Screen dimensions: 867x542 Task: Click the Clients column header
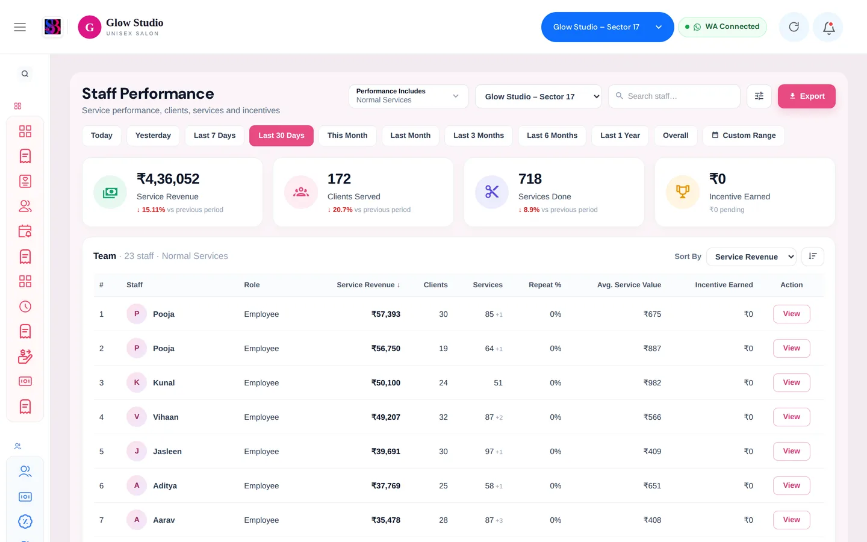(x=436, y=285)
